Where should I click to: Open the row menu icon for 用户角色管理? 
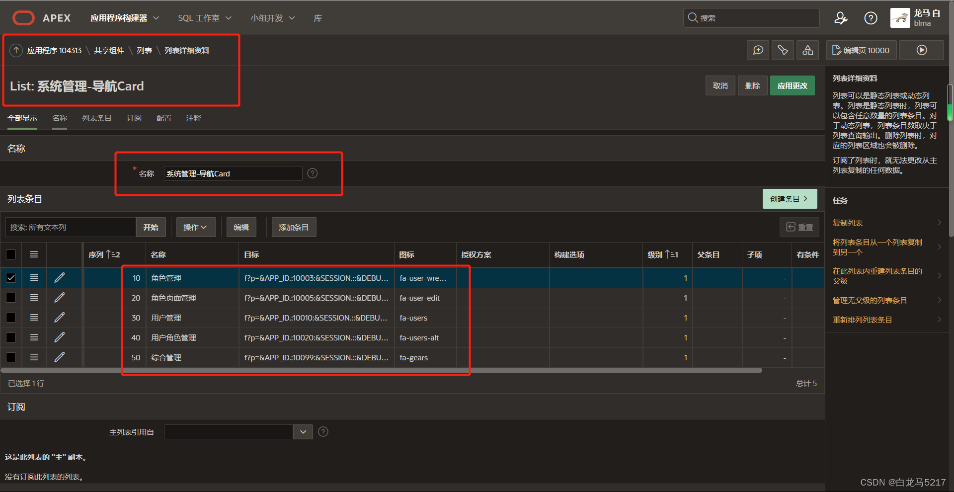click(x=34, y=337)
